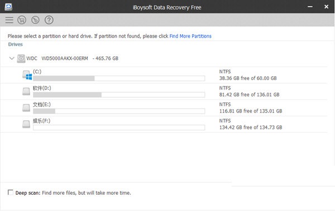Select the (C:) partition label
The width and height of the screenshot is (335, 211).
37,72
